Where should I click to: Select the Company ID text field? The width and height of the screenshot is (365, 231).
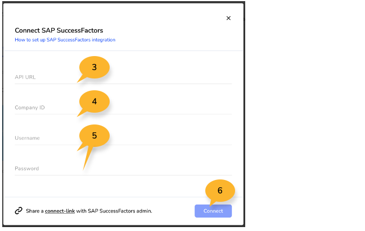(x=123, y=107)
